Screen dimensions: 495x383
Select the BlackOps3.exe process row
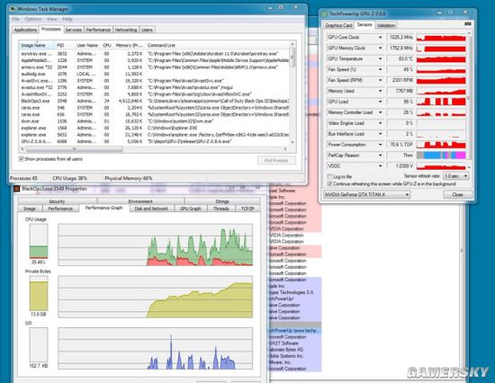coord(155,101)
